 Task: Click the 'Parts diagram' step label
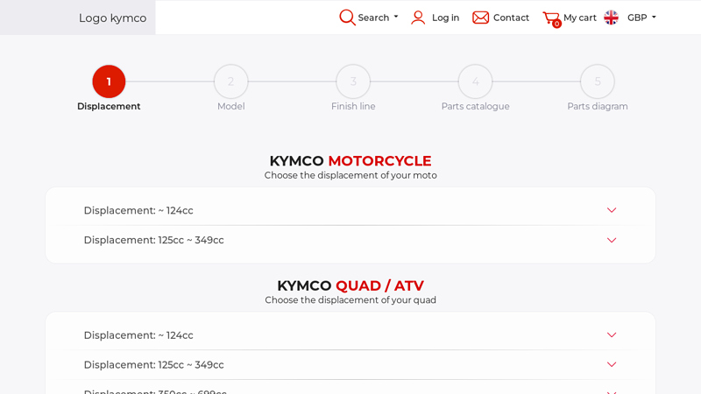pyautogui.click(x=598, y=106)
